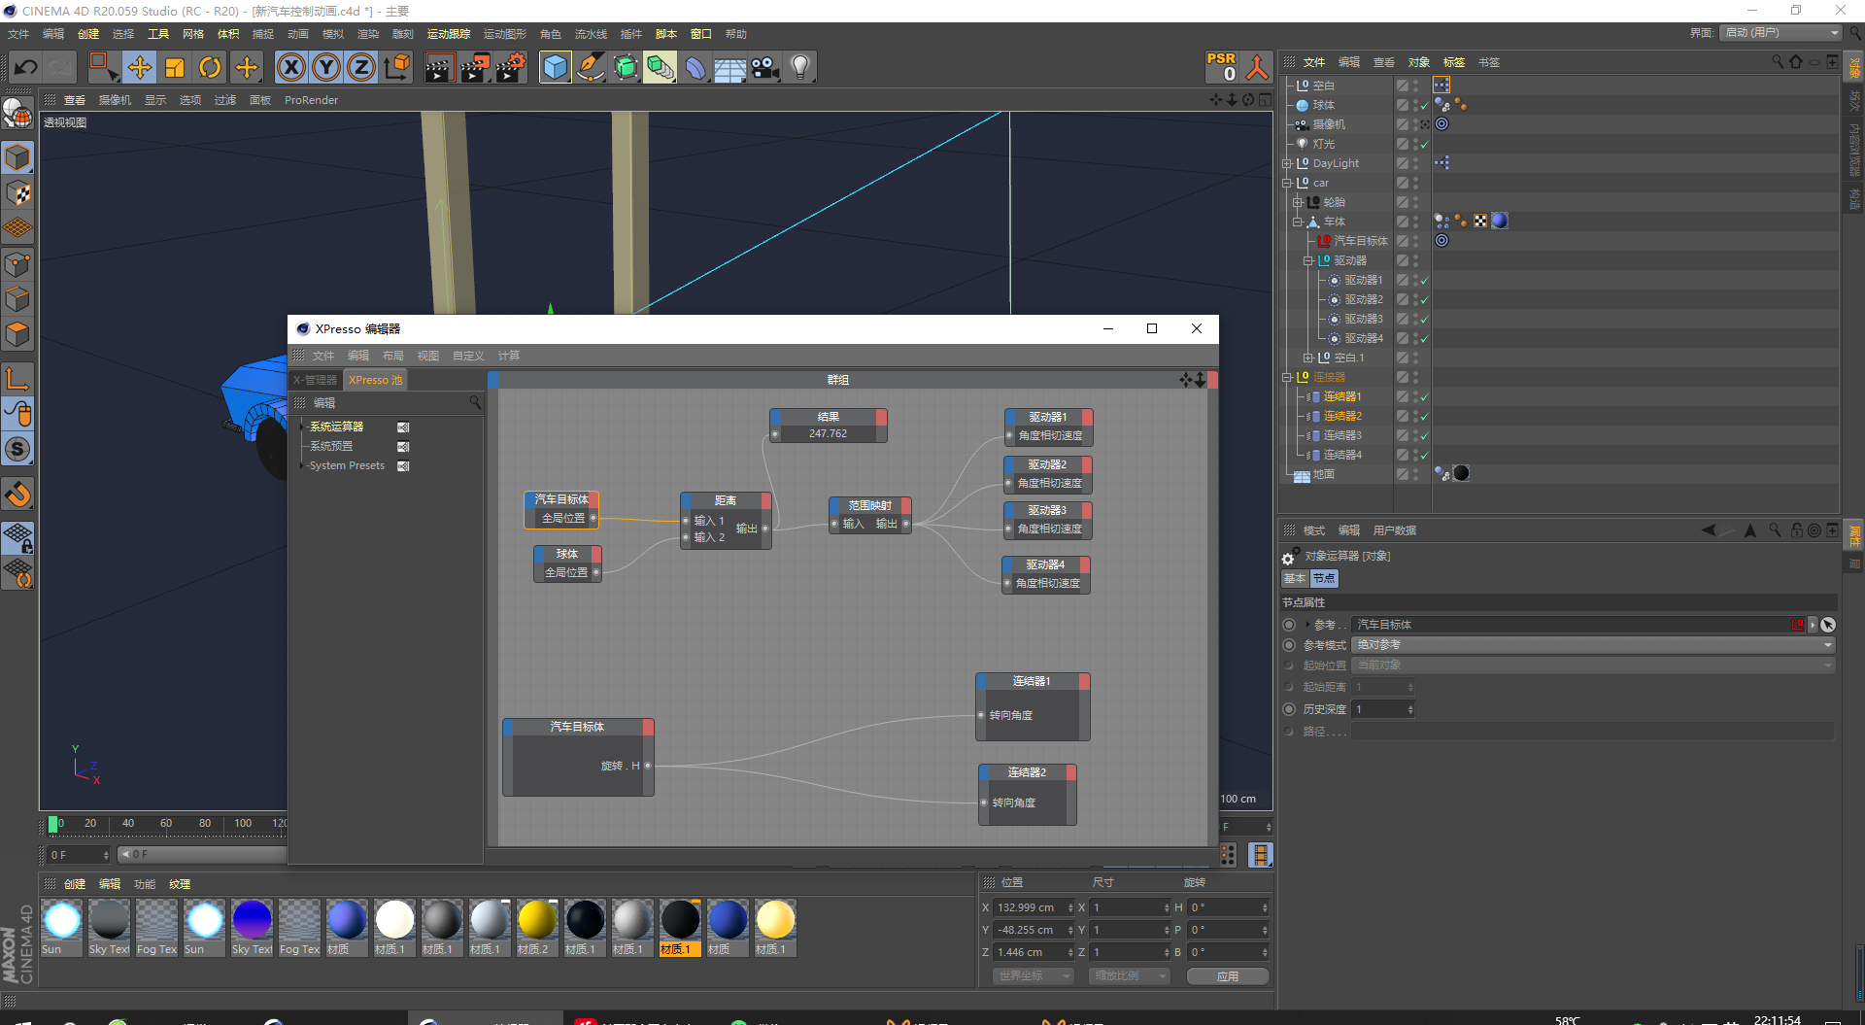This screenshot has width=1865, height=1025.
Task: Open the deformer bend icon
Action: pos(695,67)
